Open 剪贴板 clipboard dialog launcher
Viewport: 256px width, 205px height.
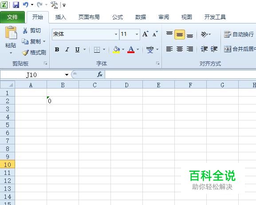[45, 63]
